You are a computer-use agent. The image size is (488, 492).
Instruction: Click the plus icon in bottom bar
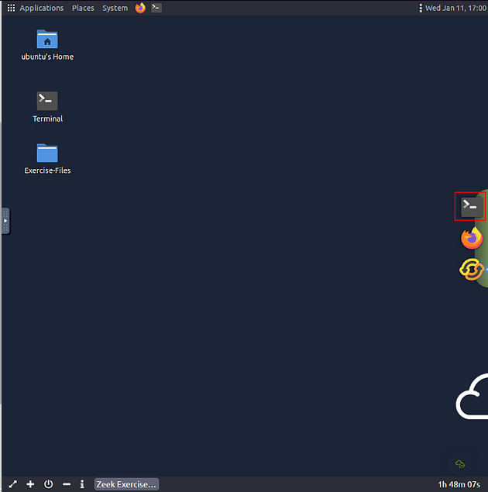tap(30, 484)
